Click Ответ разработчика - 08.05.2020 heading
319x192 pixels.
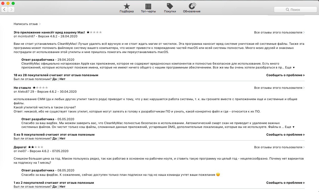pyautogui.click(x=48, y=170)
